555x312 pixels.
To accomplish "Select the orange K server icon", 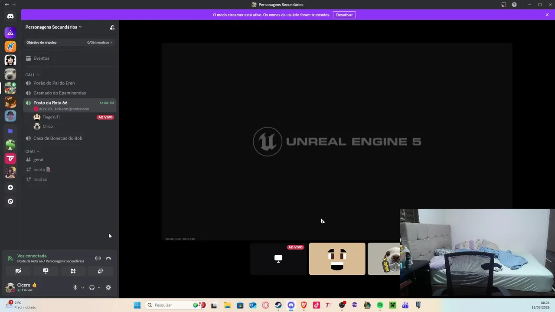I will tap(10, 46).
